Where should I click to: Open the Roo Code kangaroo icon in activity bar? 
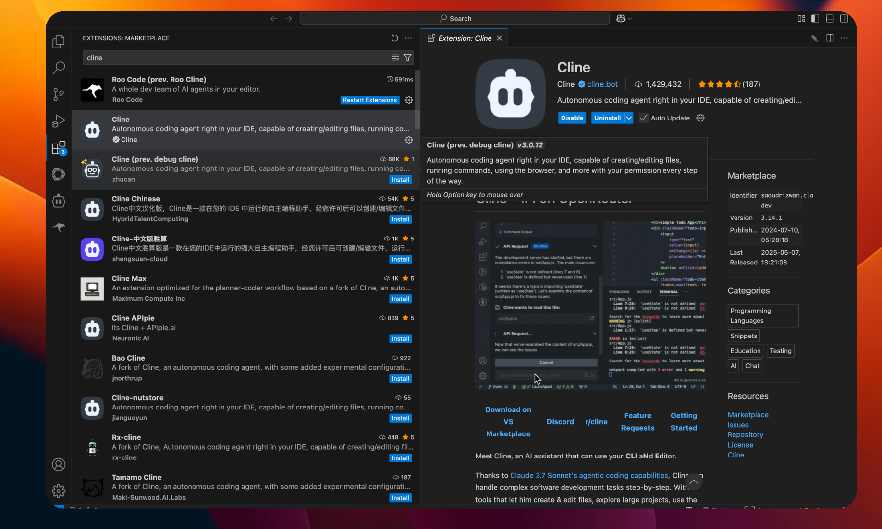[x=58, y=227]
